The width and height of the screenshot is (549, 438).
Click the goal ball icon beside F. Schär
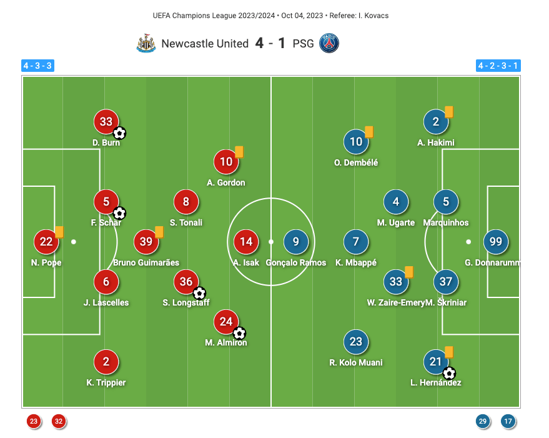[x=119, y=213]
